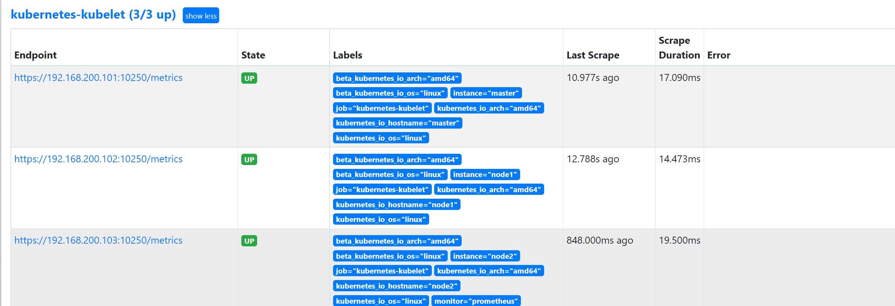Click the Last Scrape column header
Image resolution: width=895 pixels, height=306 pixels.
[593, 55]
